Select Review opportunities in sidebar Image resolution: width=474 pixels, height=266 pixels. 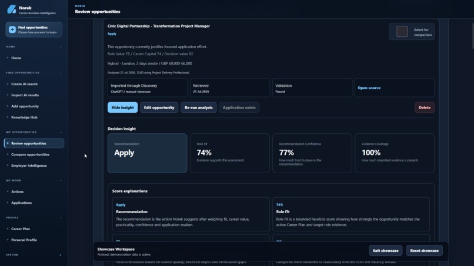click(x=34, y=143)
